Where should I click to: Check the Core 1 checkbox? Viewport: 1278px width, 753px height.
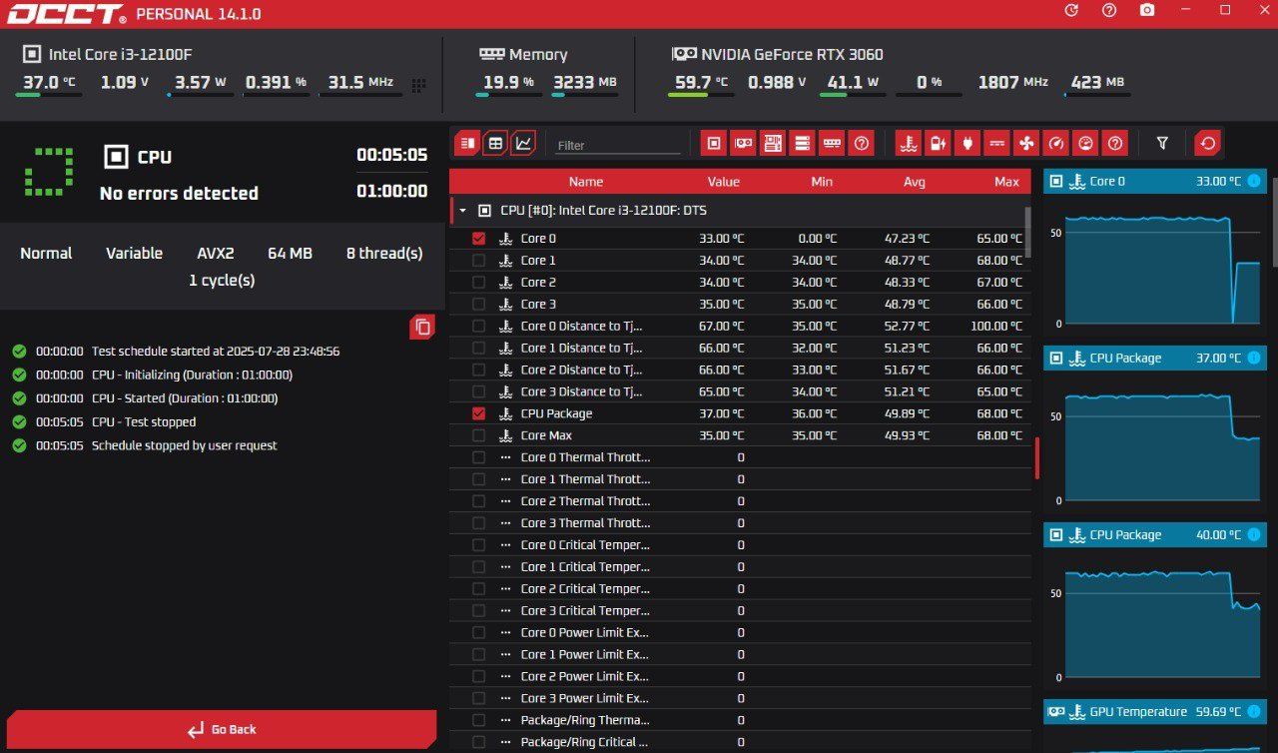pyautogui.click(x=478, y=261)
